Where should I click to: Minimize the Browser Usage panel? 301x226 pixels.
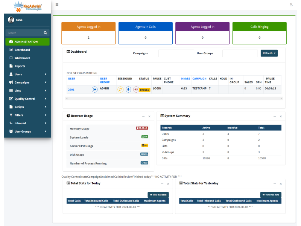point(143,116)
